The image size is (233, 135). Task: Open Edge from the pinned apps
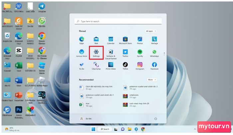pyautogui.click(x=82, y=40)
